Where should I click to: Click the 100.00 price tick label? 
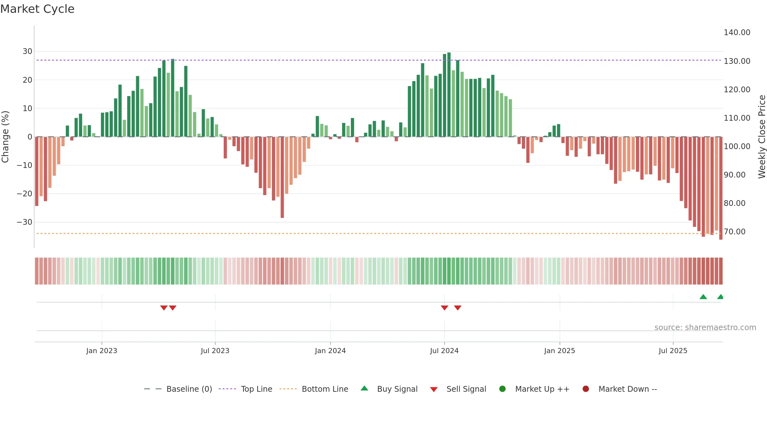click(x=737, y=146)
